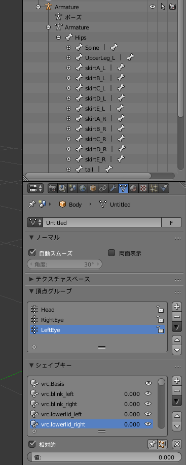Toggle the 自動スムーズ checkbox
Screen dimensions: 186x465
click(32, 253)
